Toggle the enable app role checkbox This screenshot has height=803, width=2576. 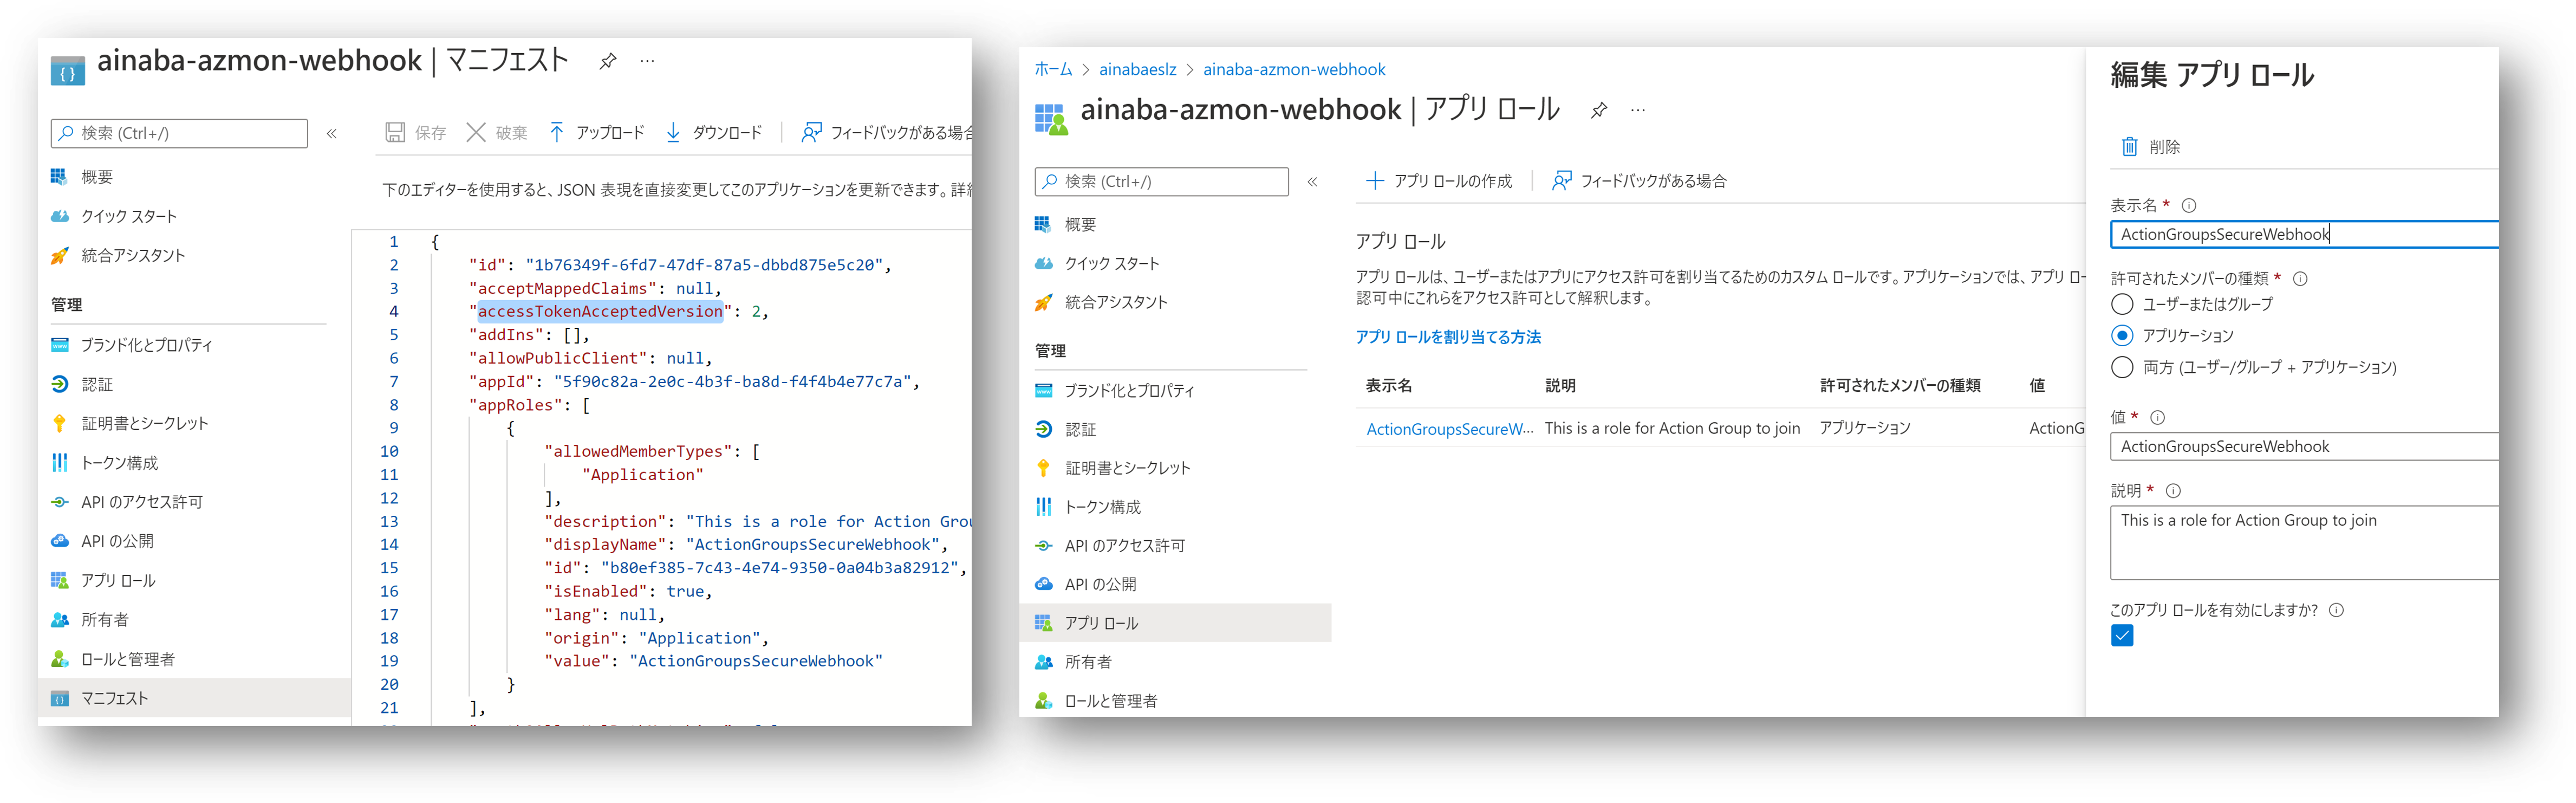(x=2122, y=635)
